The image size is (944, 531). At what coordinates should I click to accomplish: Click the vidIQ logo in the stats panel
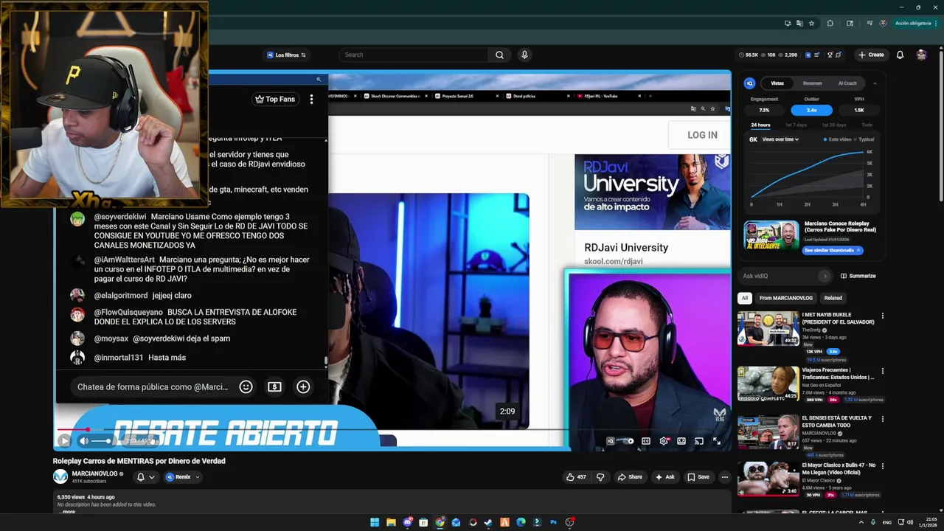749,83
